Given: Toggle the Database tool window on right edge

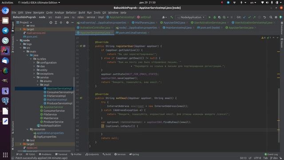Looking at the screenshot, I should [x=282, y=28].
